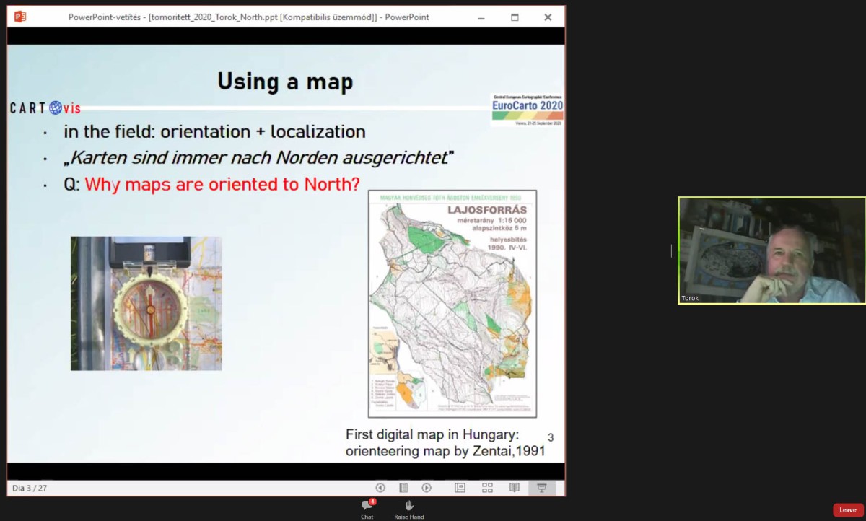Click the PowerPoint app icon in title bar

(x=20, y=17)
